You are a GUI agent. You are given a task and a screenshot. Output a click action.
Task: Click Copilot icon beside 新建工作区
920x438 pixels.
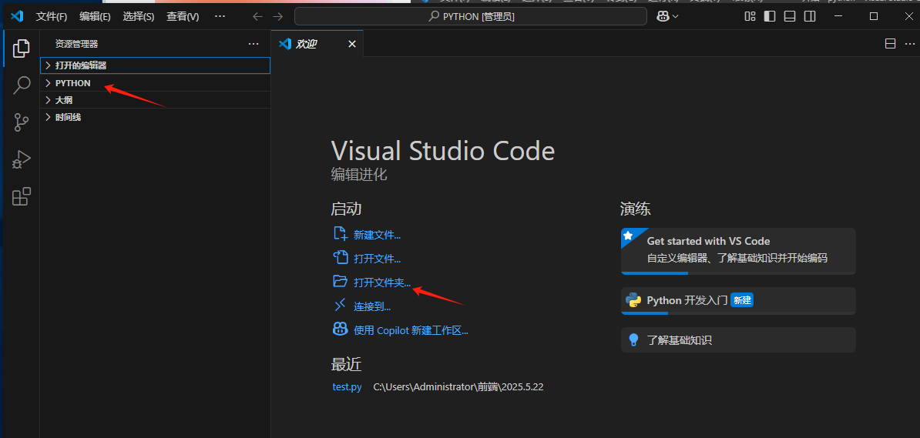[341, 329]
